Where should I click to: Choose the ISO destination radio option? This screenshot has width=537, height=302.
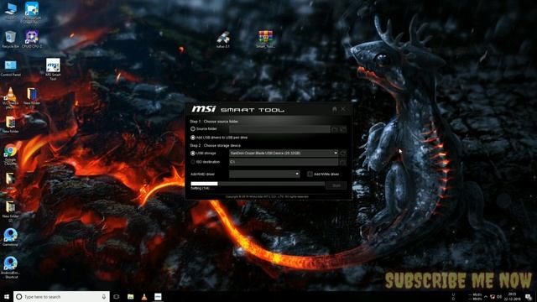[193, 162]
